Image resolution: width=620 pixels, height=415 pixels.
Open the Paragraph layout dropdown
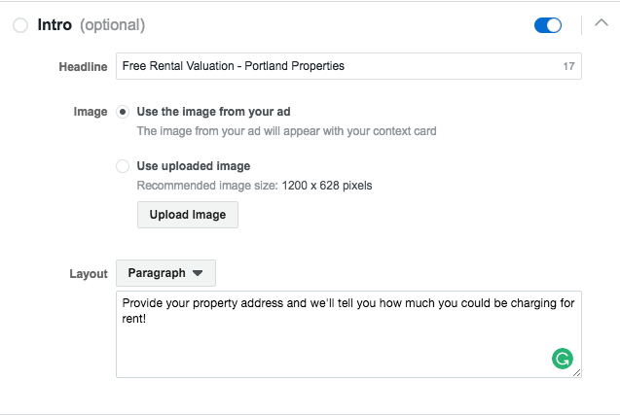(x=165, y=273)
